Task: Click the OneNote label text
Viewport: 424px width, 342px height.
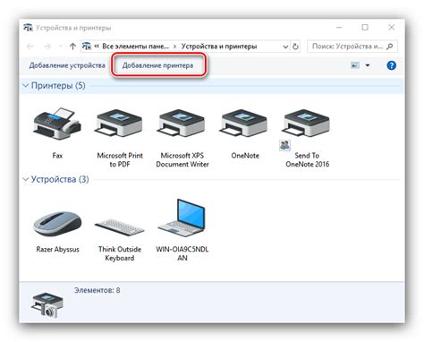Action: pyautogui.click(x=245, y=156)
